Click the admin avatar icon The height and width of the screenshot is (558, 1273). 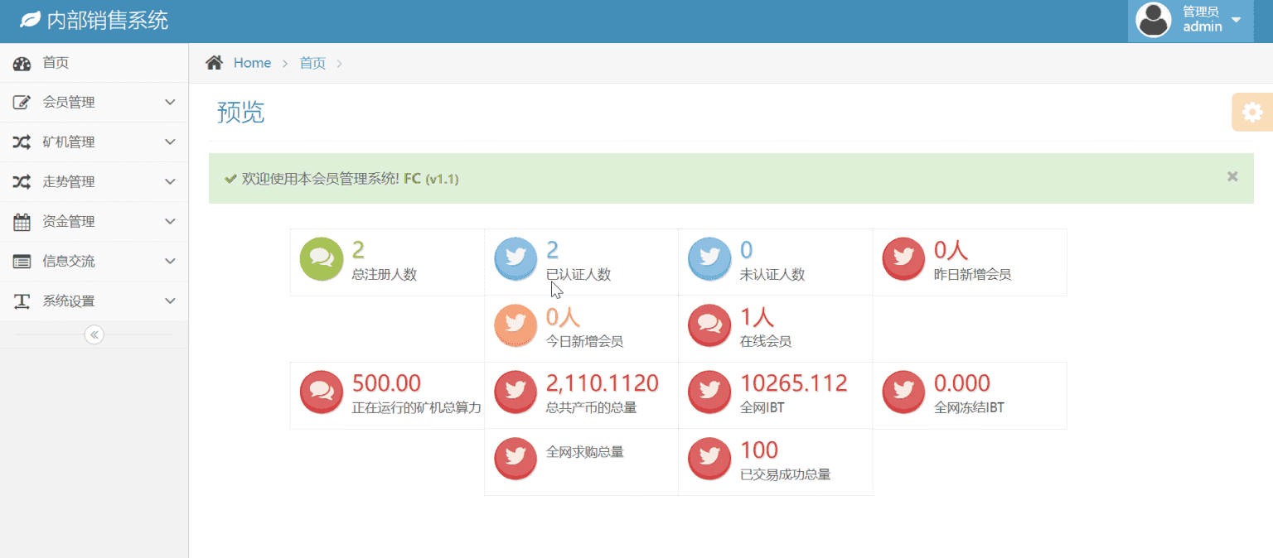coord(1153,20)
